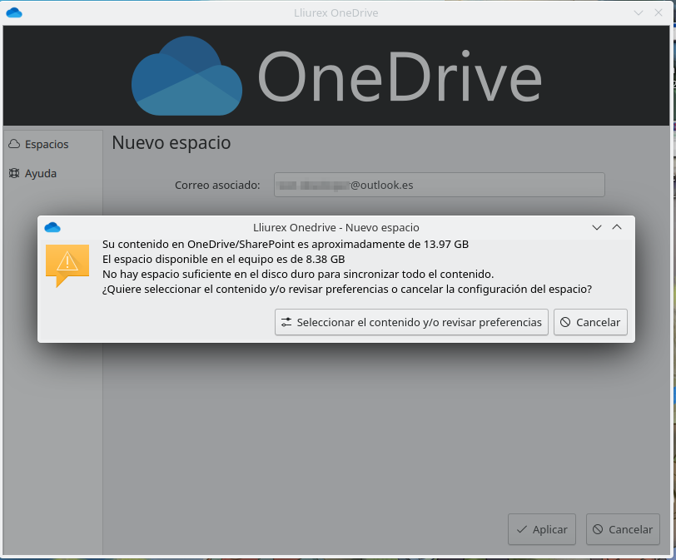The width and height of the screenshot is (676, 560).
Task: Click the lifebuoy icon next to Ayuda
Action: 14,174
